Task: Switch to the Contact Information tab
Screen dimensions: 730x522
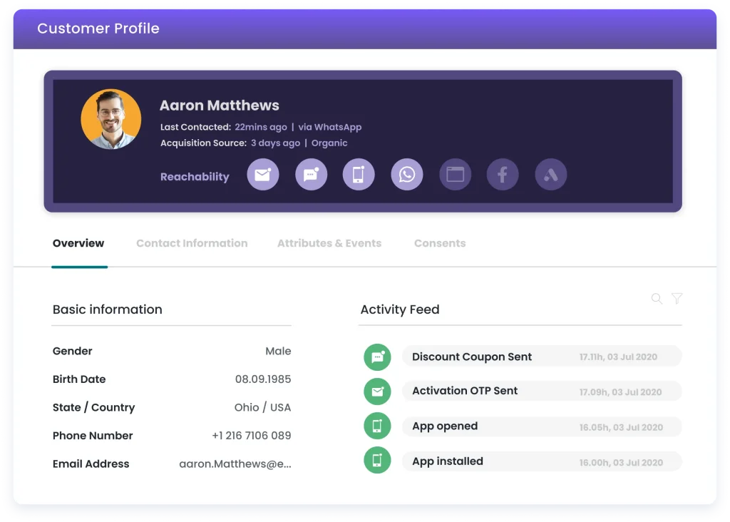Action: (192, 243)
